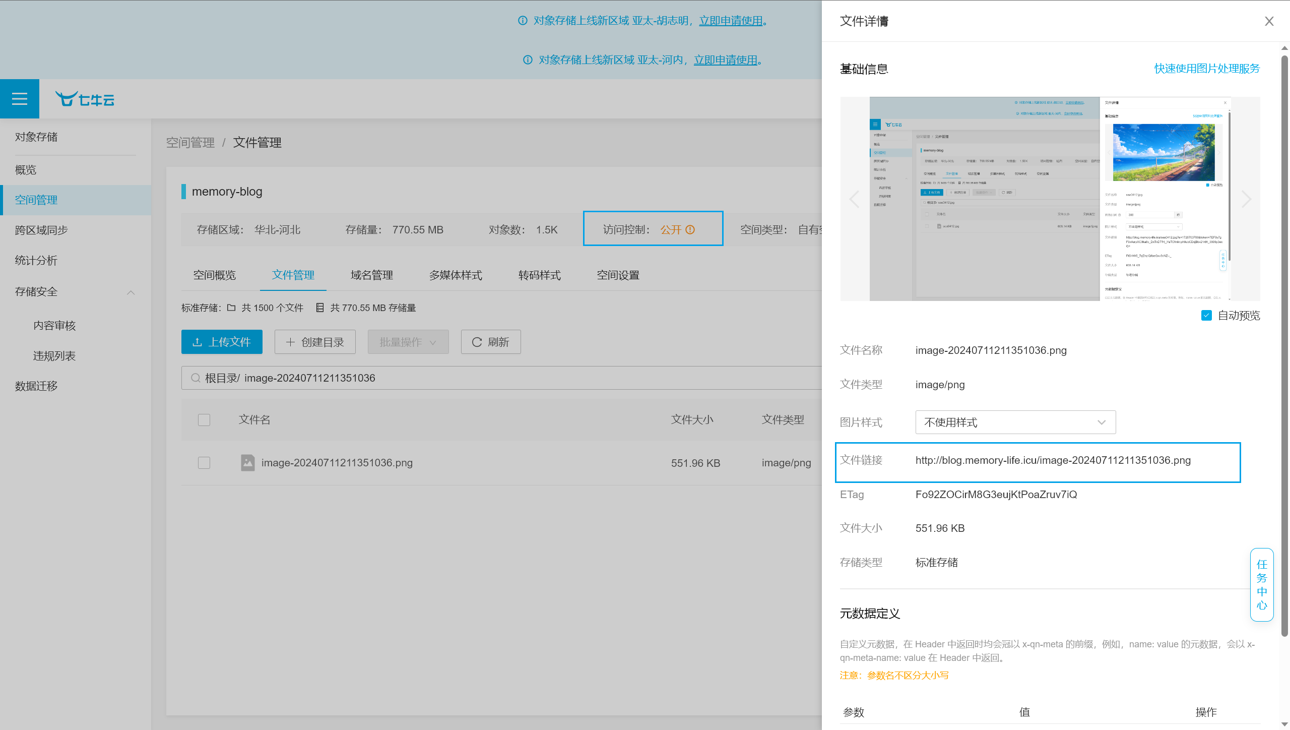Open 快速使用图片处理服务 link
Viewport: 1290px width, 730px height.
coord(1207,69)
